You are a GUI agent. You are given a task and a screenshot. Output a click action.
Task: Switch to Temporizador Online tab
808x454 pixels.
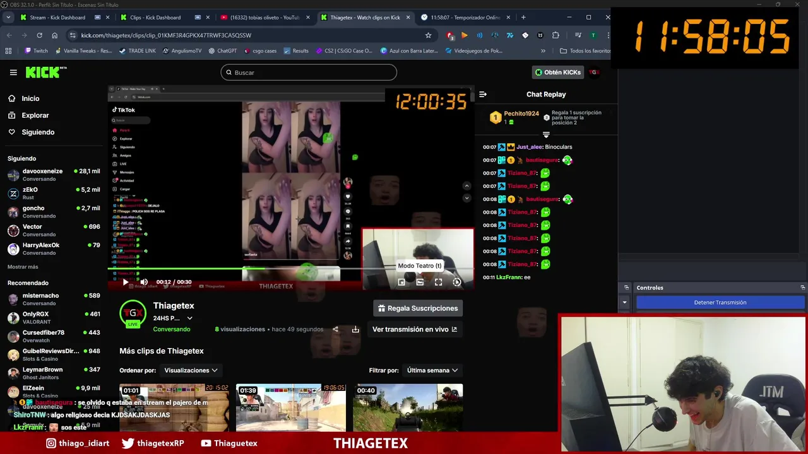(x=464, y=17)
